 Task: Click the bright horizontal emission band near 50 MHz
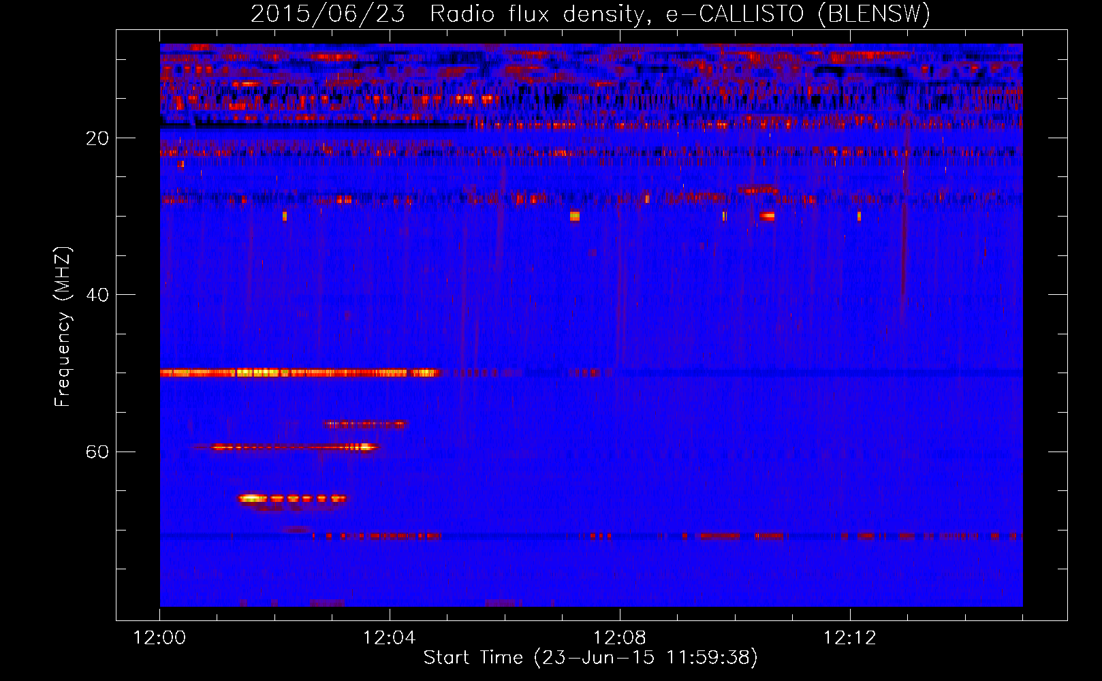click(x=300, y=373)
